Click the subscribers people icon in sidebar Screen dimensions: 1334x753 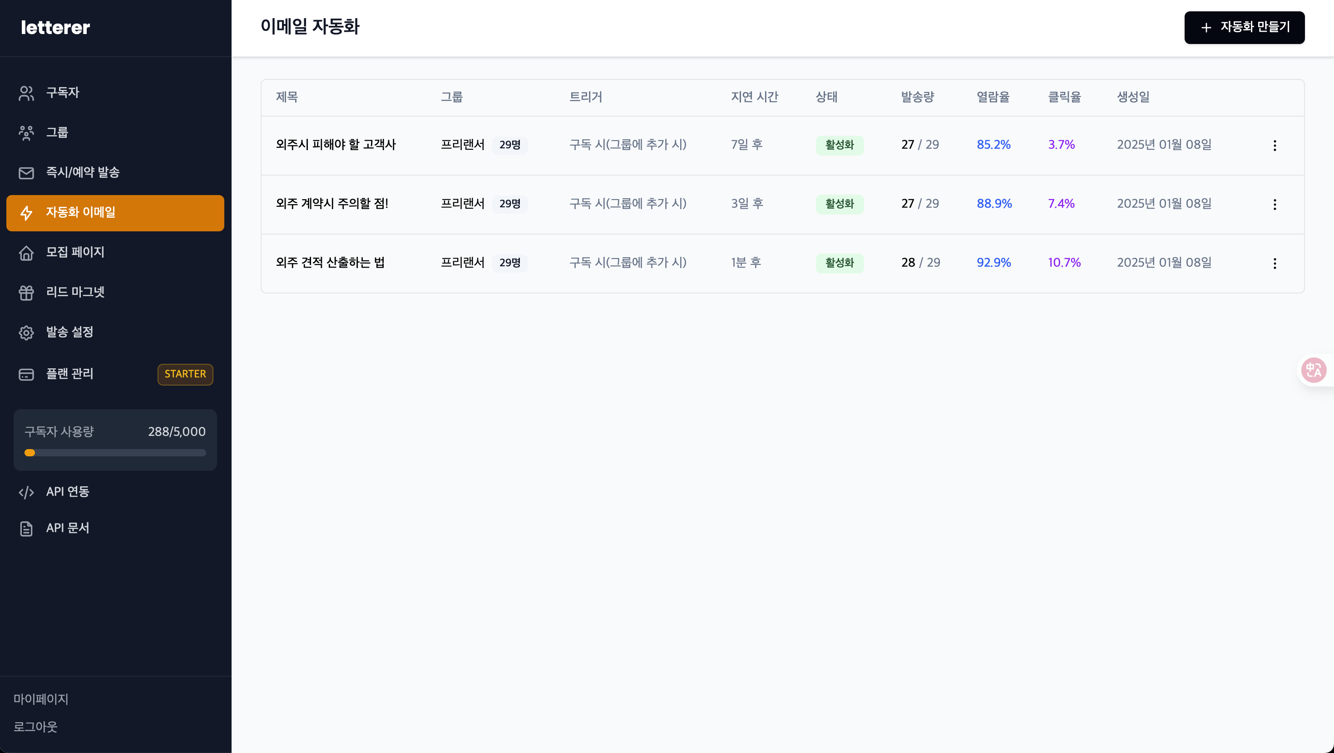click(26, 93)
